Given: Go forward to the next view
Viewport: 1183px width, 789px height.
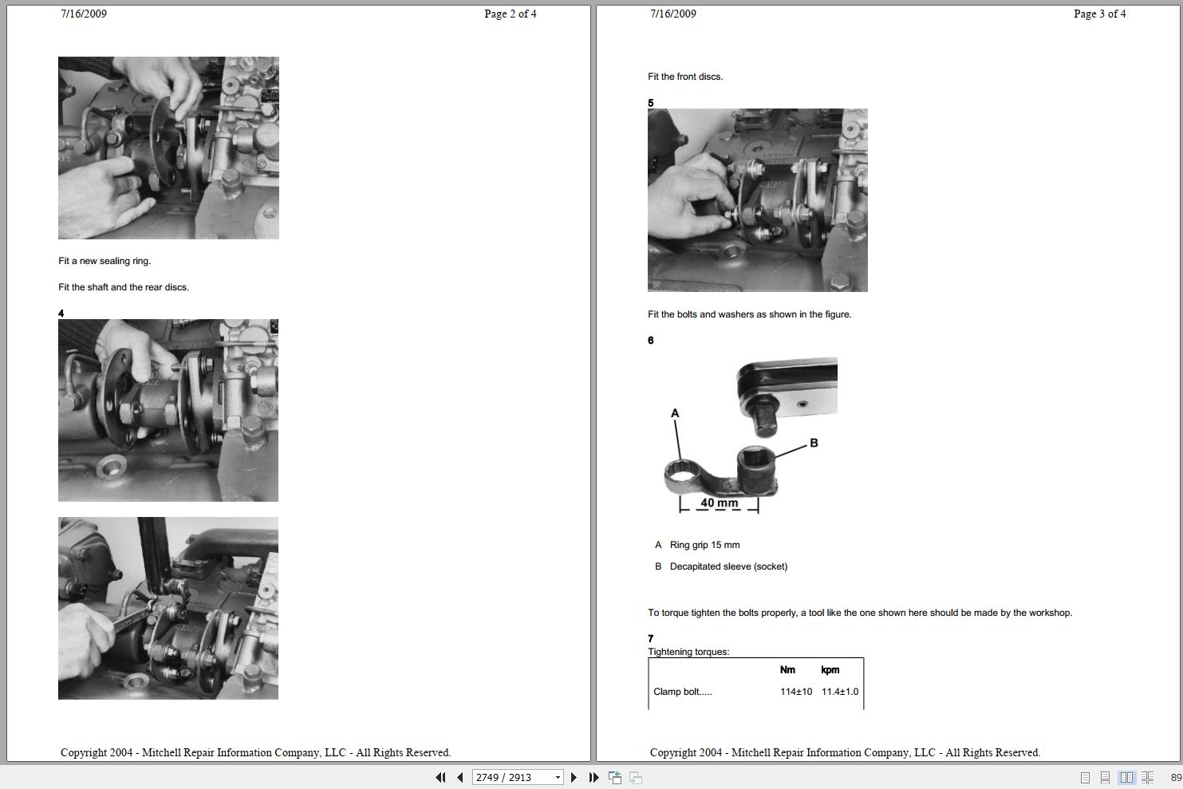Looking at the screenshot, I should click(x=636, y=777).
